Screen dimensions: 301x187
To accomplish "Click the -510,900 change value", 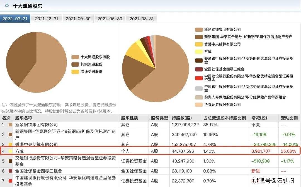I will [x=260, y=161].
